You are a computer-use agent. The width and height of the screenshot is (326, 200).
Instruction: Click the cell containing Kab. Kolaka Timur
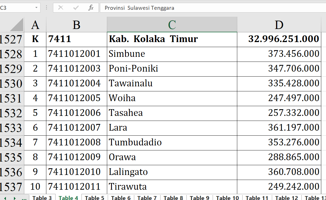(x=172, y=39)
